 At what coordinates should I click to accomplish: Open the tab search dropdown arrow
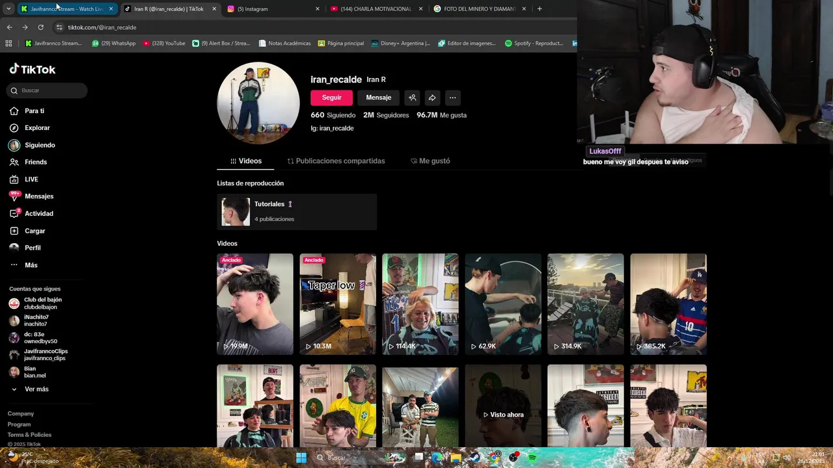(8, 8)
